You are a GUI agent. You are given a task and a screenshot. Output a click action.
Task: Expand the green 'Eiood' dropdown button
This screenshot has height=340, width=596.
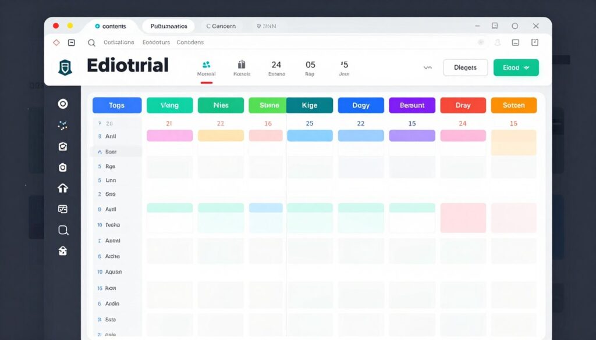[516, 67]
